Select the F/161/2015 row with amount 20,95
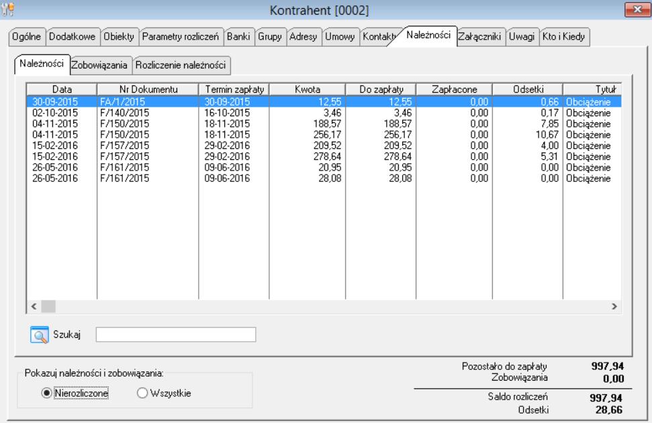Viewport: 652px width, 423px height. point(324,167)
